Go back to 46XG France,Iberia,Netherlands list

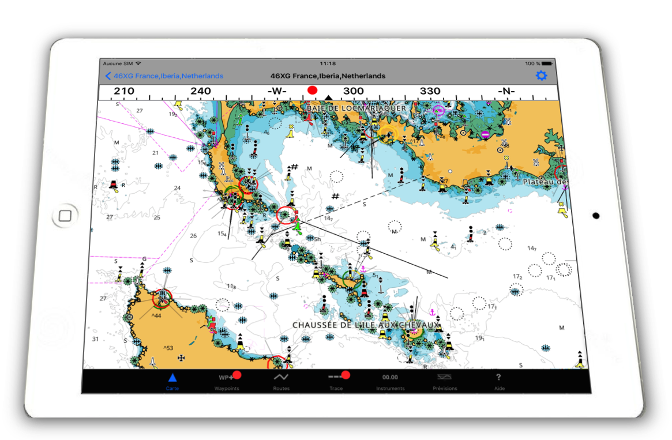164,76
